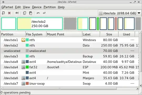
Task: Click the vertical scrollbar up arrow
Action: pyautogui.click(x=140, y=32)
